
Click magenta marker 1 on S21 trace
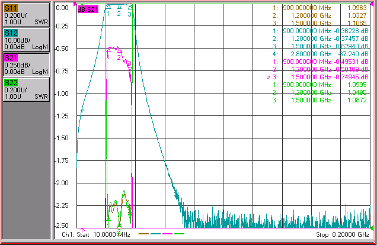tap(108, 50)
